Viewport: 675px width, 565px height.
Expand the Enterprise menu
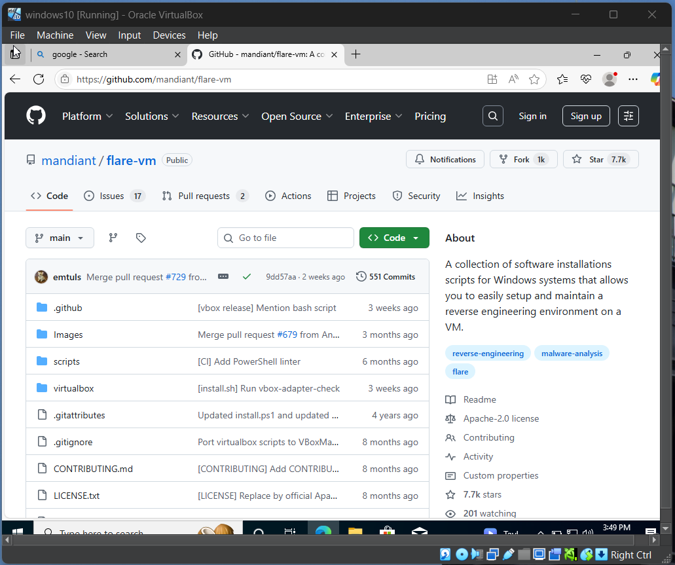(x=374, y=117)
